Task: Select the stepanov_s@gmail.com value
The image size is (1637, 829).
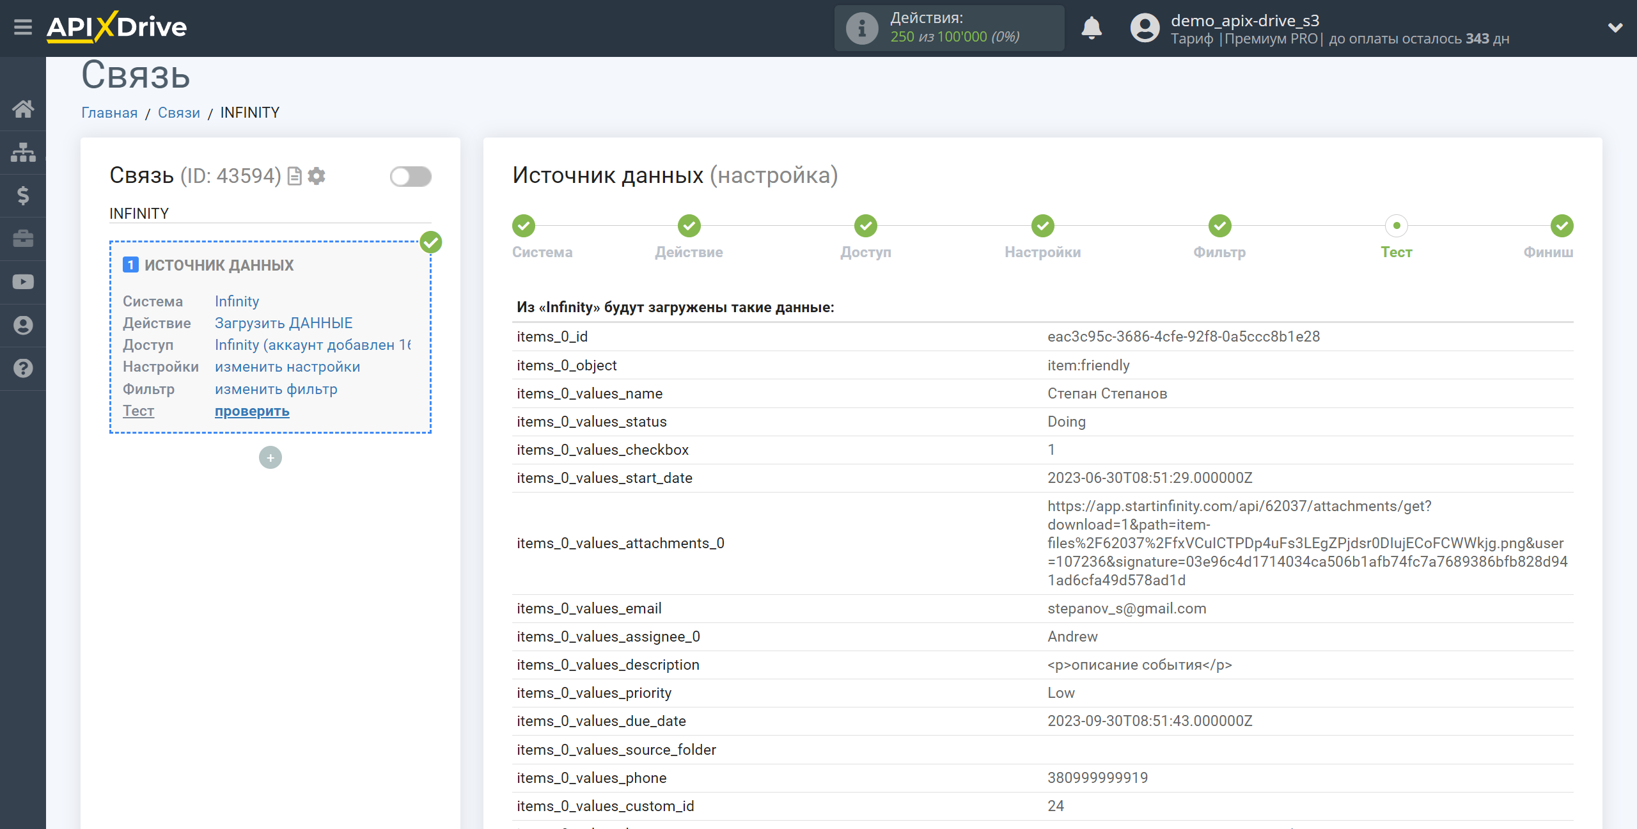Action: (1127, 608)
